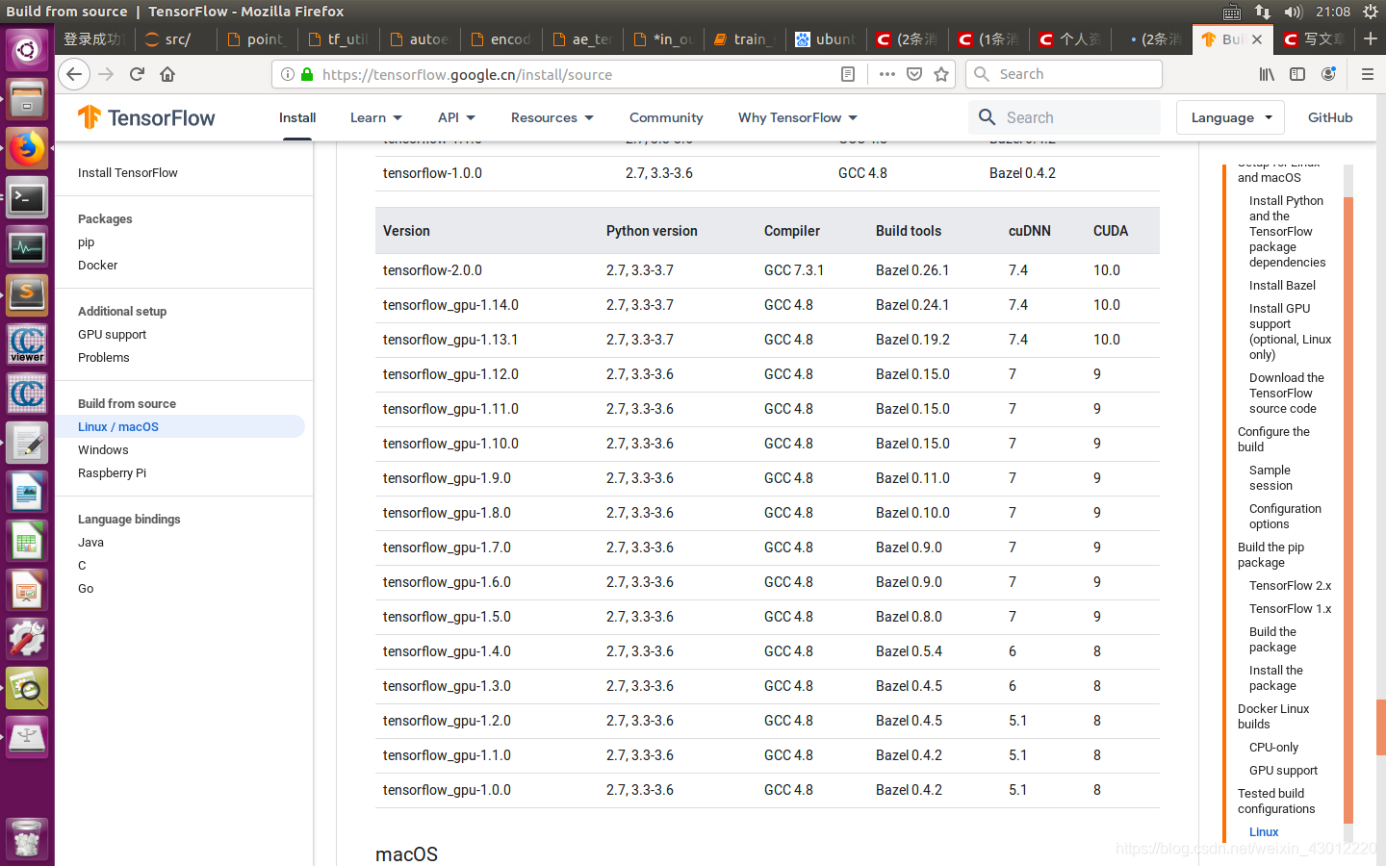
Task: Open LibreOffice Calc launcher icon
Action: tap(27, 543)
